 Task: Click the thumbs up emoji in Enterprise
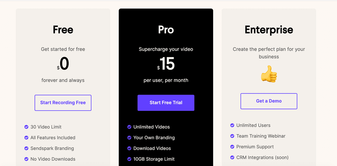click(x=269, y=74)
